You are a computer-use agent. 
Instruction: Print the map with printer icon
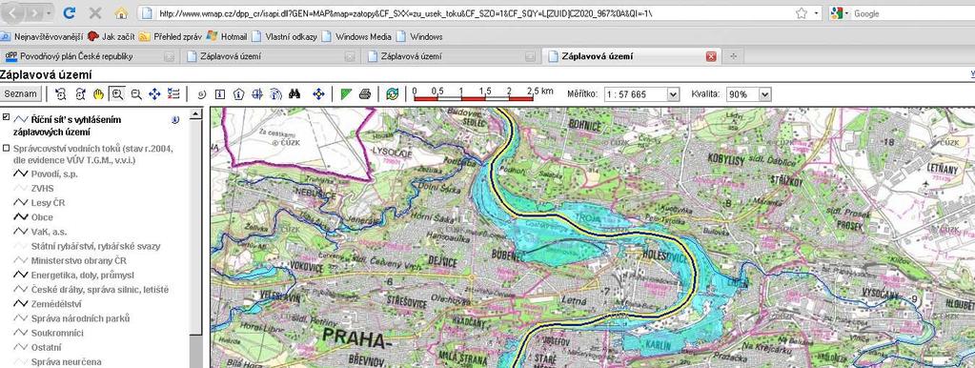(365, 94)
